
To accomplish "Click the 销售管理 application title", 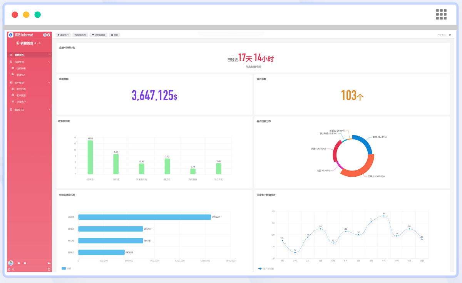I will 27,43.
